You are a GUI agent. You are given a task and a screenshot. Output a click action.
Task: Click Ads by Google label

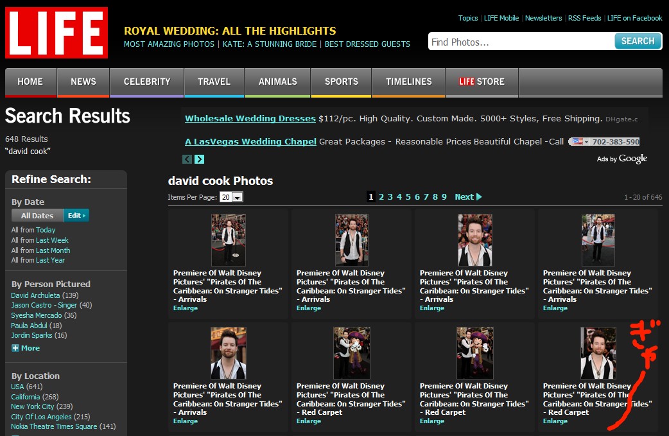[622, 159]
